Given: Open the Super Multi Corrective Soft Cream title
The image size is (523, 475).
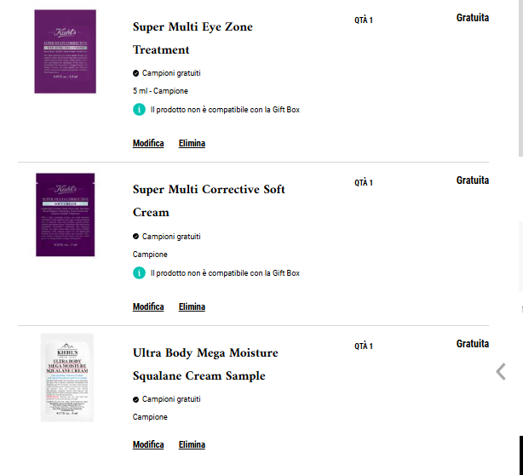Looking at the screenshot, I should [209, 201].
